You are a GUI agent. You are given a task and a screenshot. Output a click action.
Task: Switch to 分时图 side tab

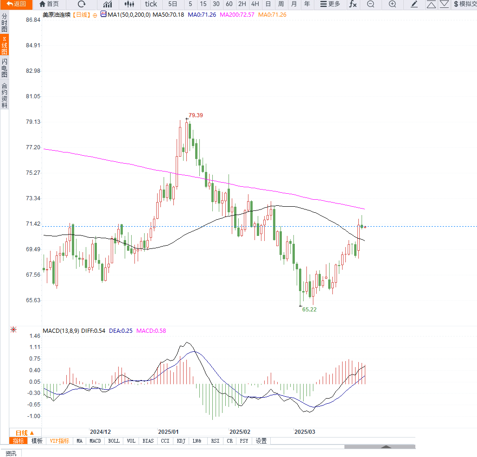[4, 22]
